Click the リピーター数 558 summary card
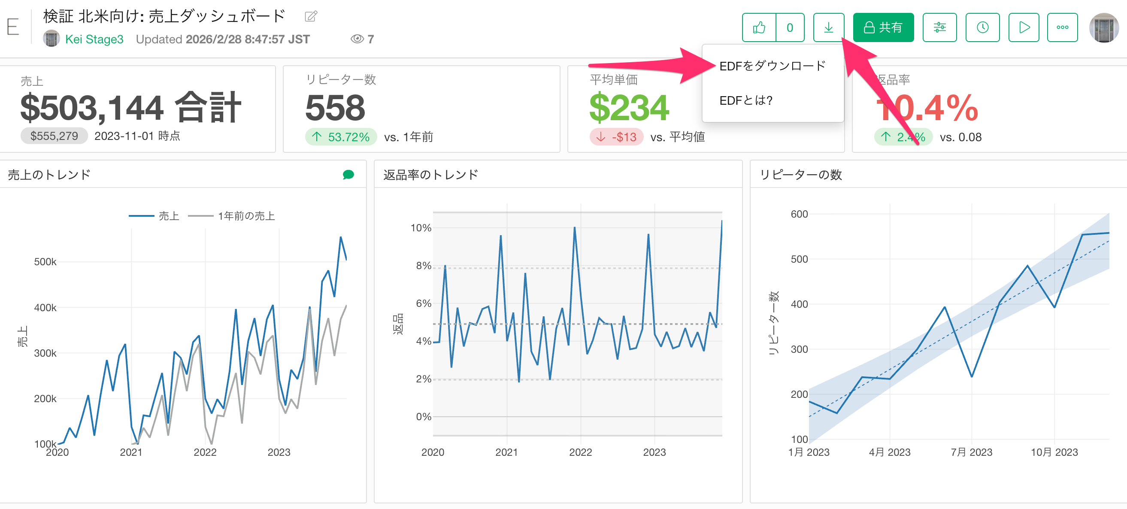This screenshot has width=1127, height=509. click(x=421, y=109)
